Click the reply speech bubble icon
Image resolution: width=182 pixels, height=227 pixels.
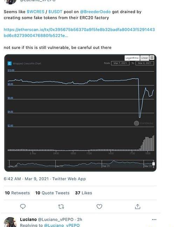(23, 206)
